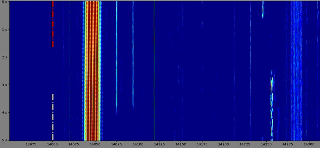The height and width of the screenshot is (148, 320).
Task: Click the 14275 frequency axis label
Action: pyautogui.click(x=288, y=145)
